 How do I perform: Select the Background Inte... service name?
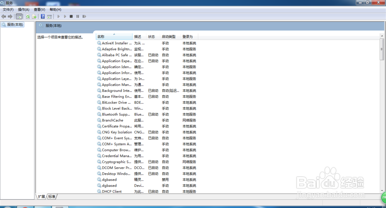117,91
